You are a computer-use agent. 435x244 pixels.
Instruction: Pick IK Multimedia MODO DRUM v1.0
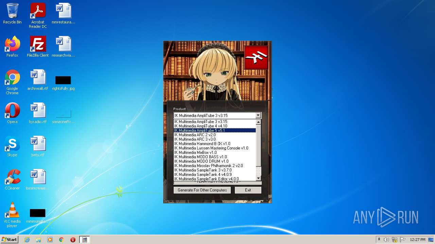(x=215, y=161)
